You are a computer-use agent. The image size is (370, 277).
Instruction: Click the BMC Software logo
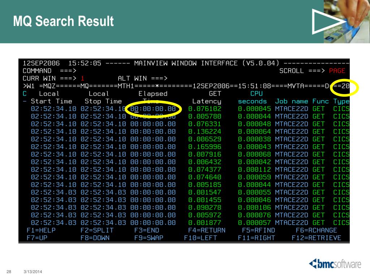coord(335,264)
